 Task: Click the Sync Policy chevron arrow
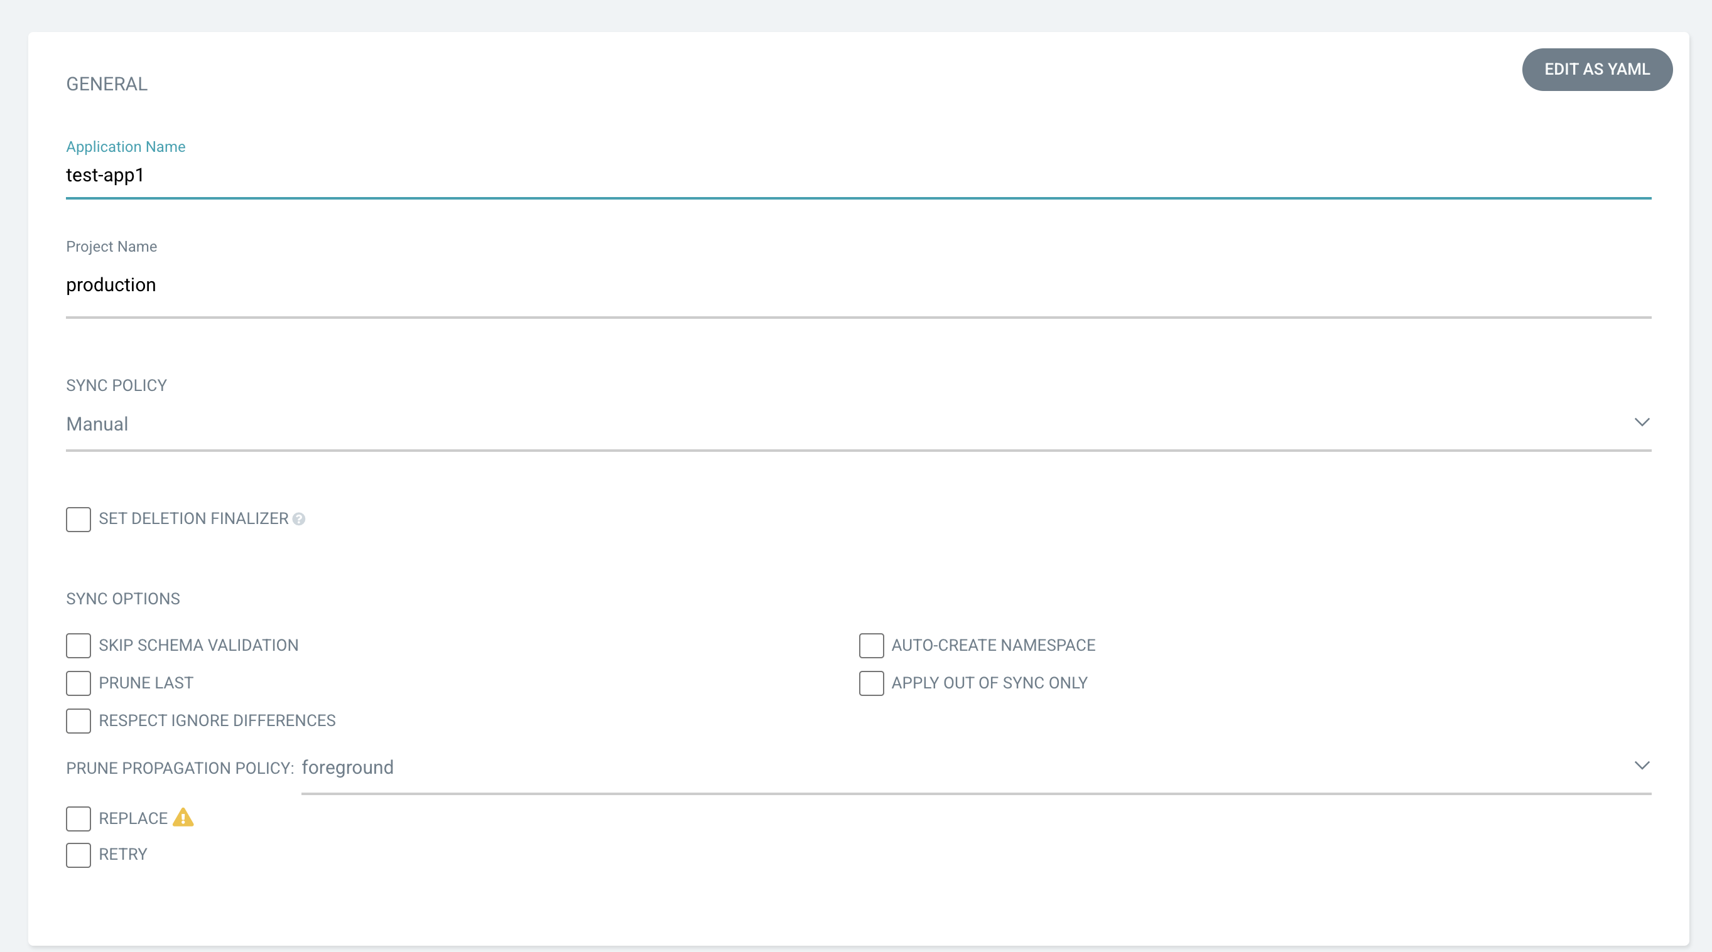click(x=1642, y=422)
